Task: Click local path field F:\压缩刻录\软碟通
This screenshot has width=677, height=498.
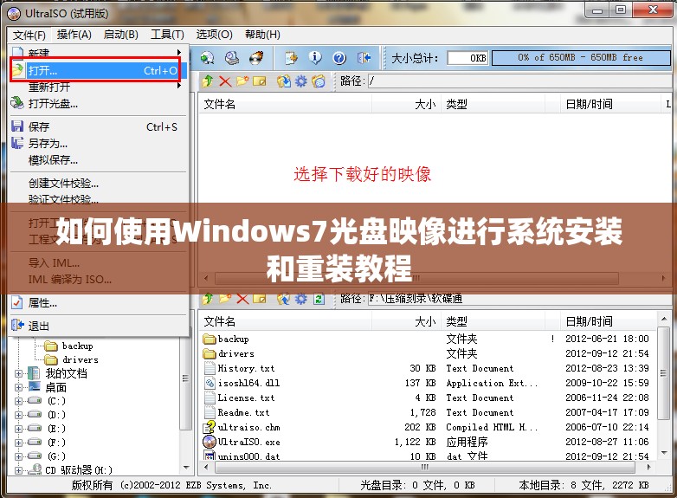Action: coord(519,299)
